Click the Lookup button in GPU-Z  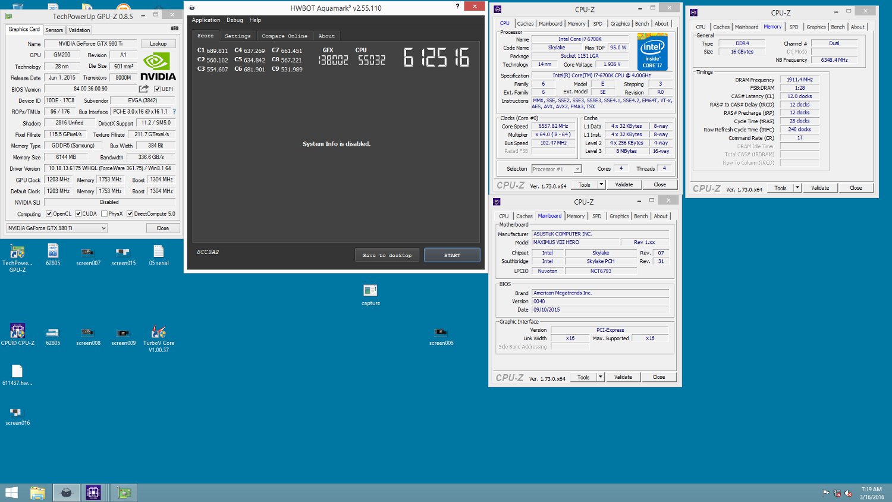click(158, 43)
